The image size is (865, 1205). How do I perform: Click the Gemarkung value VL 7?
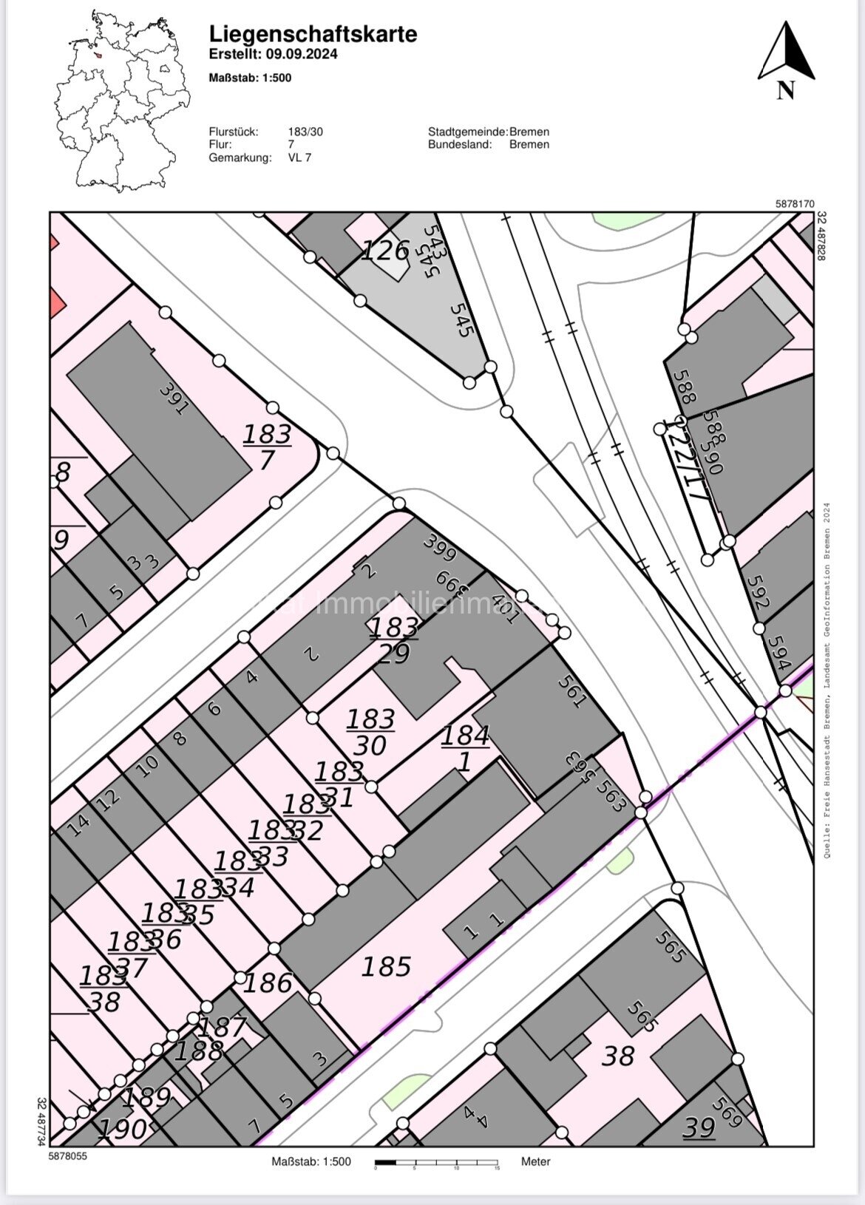coord(299,157)
